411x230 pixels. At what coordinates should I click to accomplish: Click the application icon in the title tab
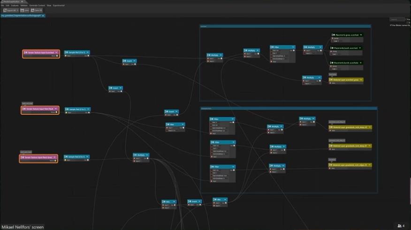pos(2,1)
